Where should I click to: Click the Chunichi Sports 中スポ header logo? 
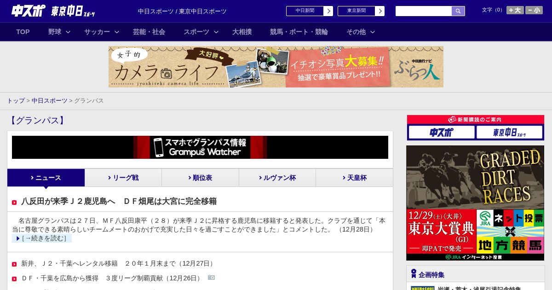(29, 11)
